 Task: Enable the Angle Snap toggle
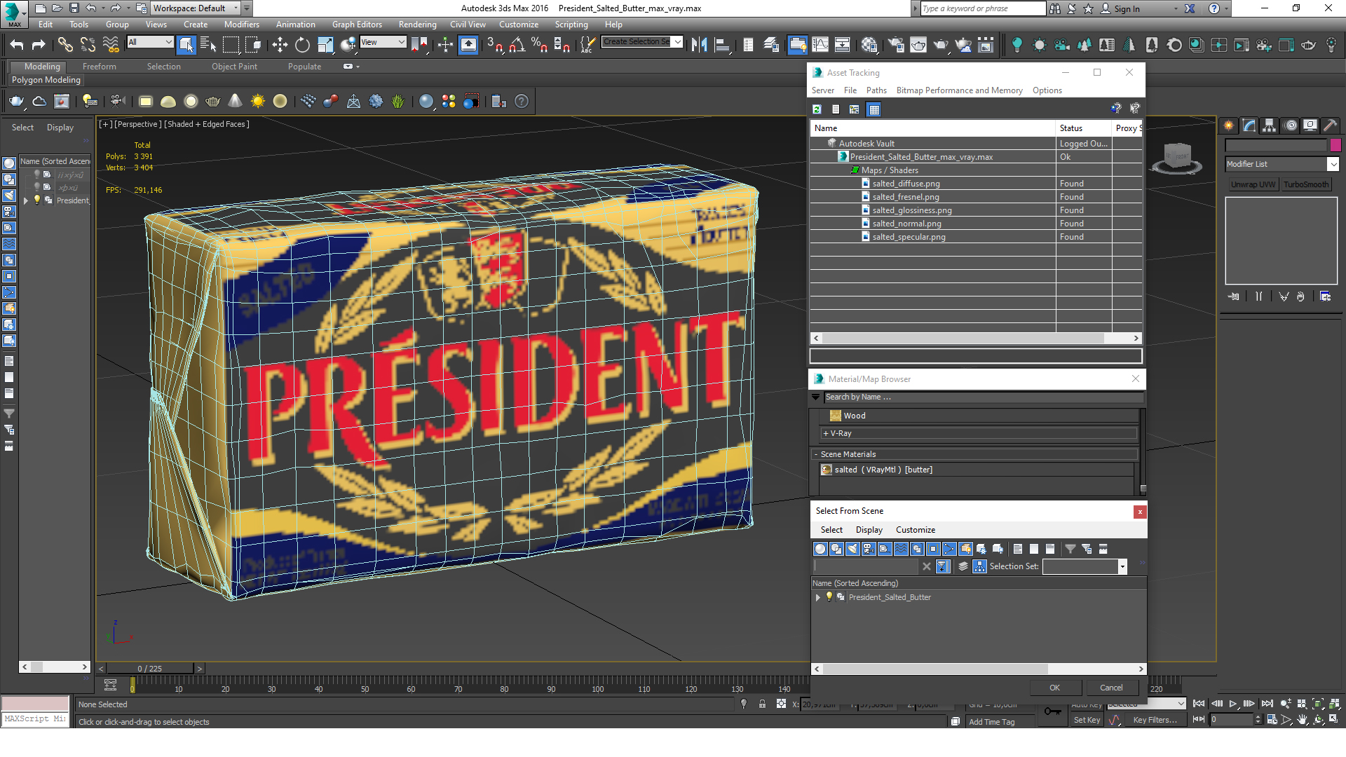tap(517, 46)
